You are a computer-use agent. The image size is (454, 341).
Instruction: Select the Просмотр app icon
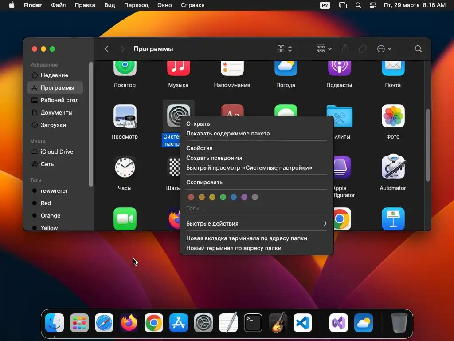(x=125, y=116)
